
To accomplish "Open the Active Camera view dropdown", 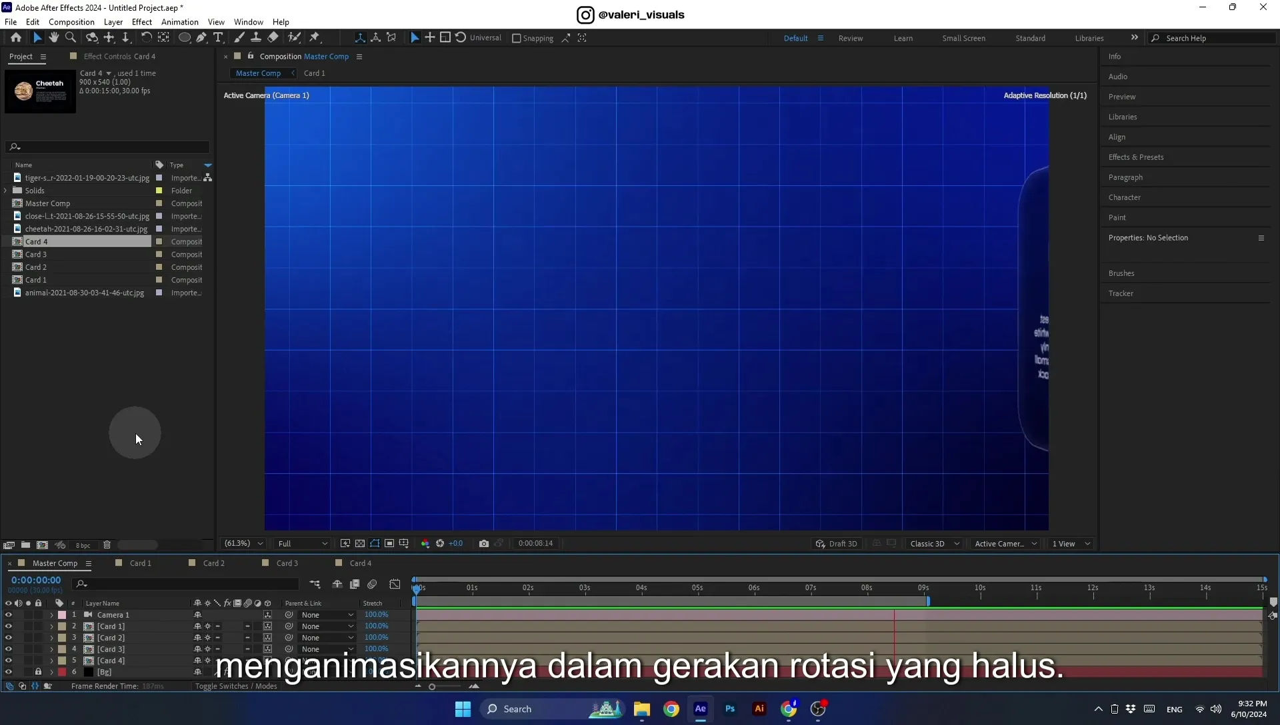I will pyautogui.click(x=1005, y=544).
